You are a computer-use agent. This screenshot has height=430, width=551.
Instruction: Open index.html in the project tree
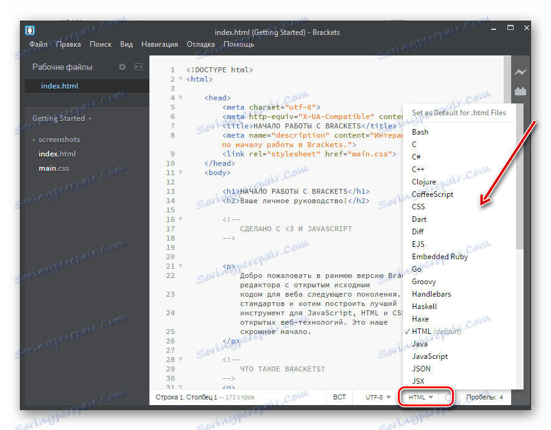[57, 154]
